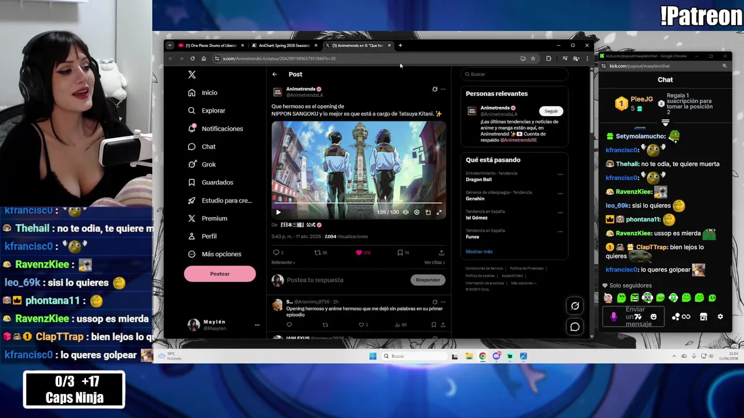Open Ver citas link
Viewport: 744px width, 418px height.
pos(434,262)
